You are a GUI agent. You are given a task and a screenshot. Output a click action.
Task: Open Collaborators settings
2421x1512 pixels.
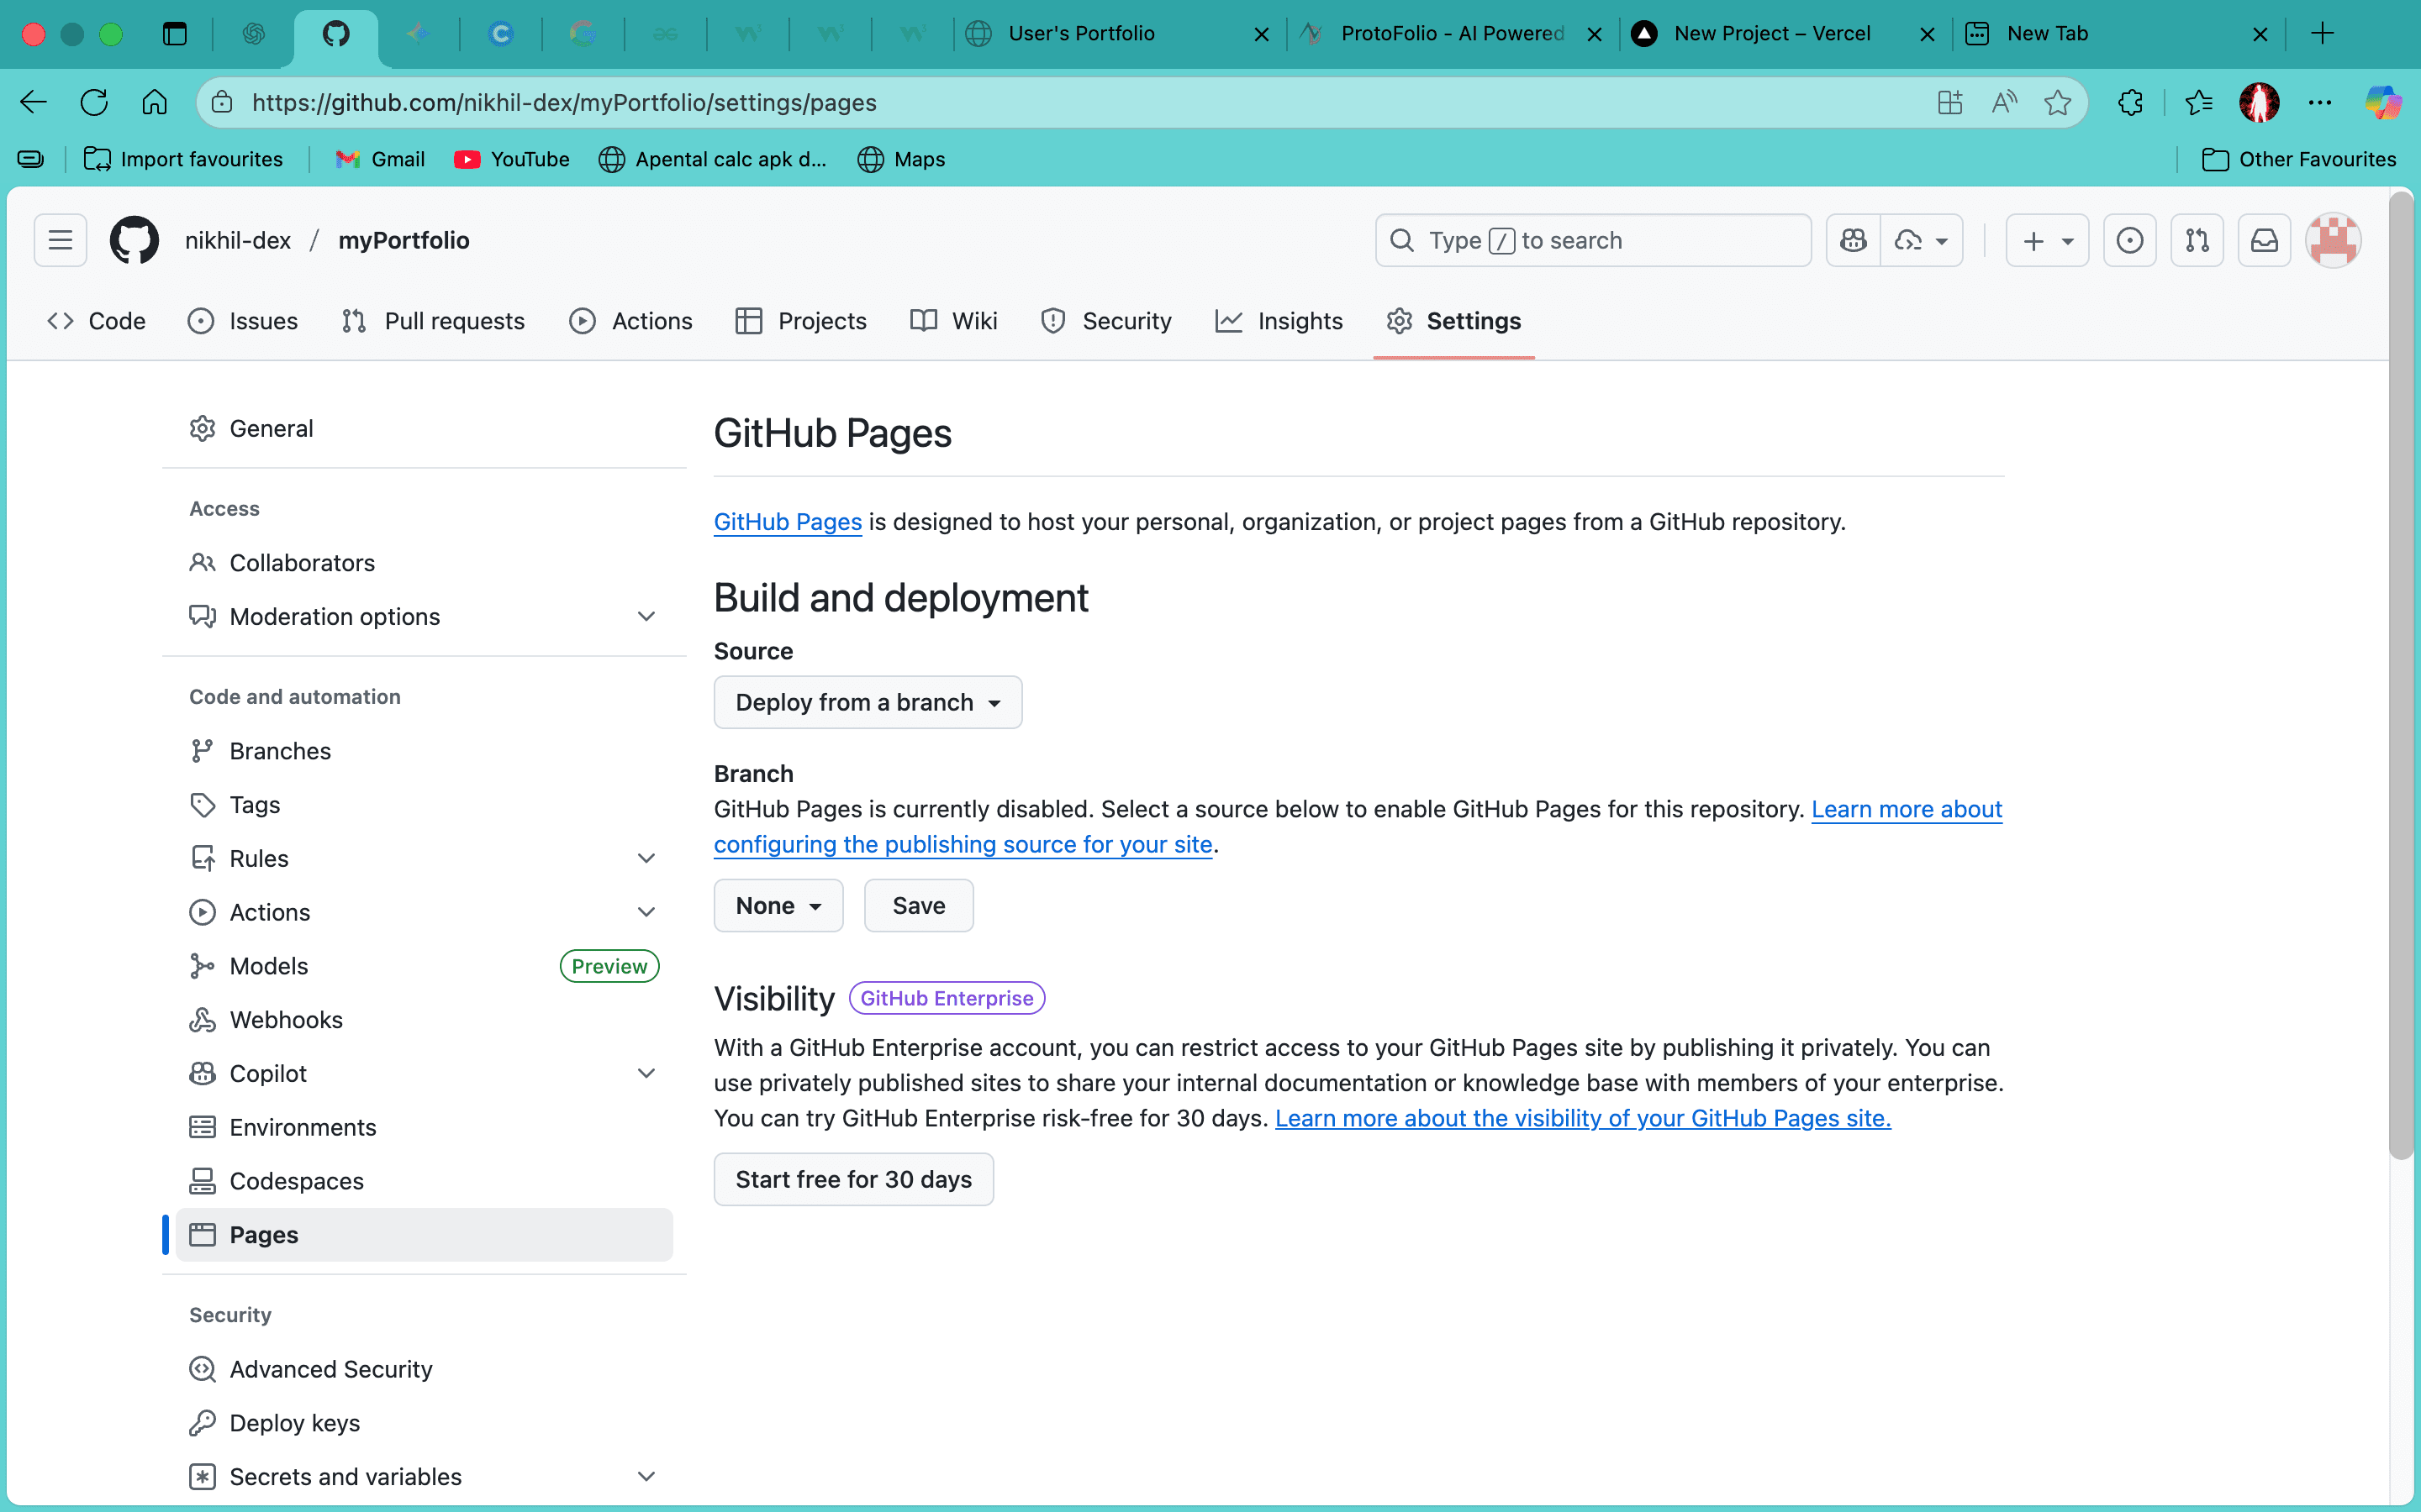coord(425,562)
